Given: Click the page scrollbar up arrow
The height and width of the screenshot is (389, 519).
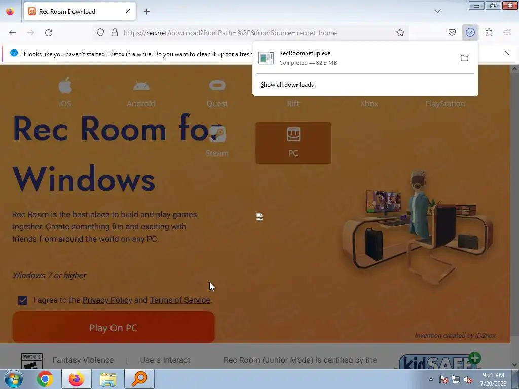Looking at the screenshot, I should 514,69.
